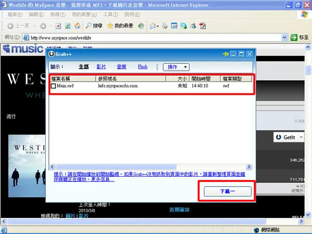Click the Grab++ logo icon in title
The width and height of the screenshot is (312, 234).
[51, 54]
